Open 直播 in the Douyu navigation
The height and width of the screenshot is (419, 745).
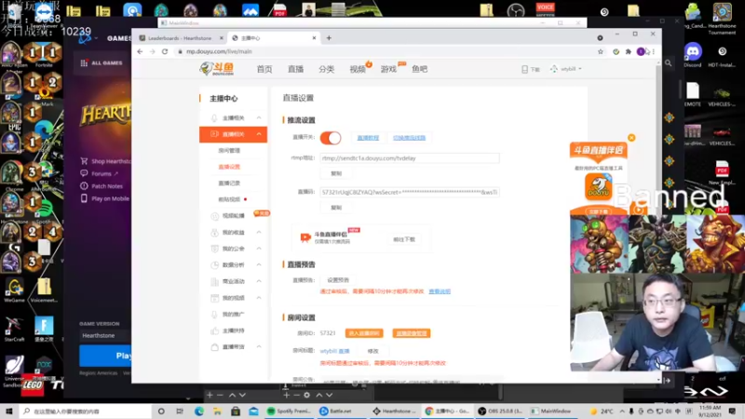click(295, 69)
